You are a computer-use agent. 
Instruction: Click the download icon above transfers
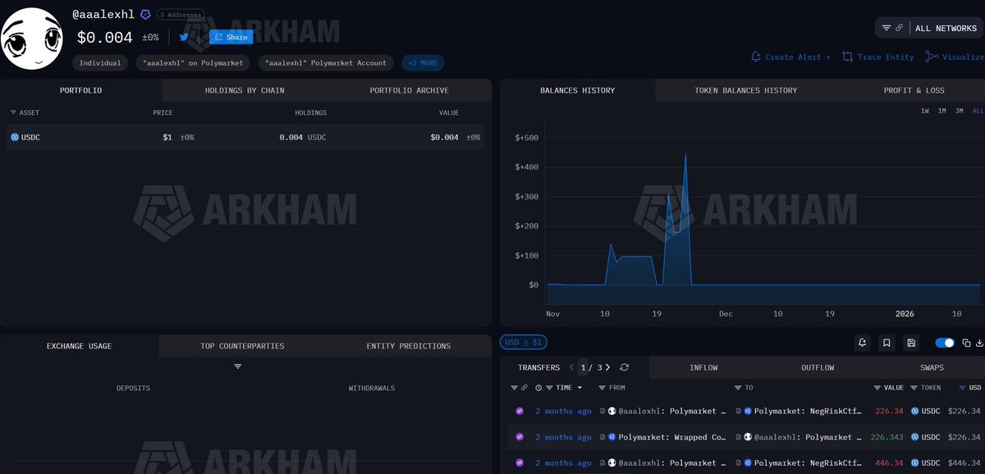979,343
